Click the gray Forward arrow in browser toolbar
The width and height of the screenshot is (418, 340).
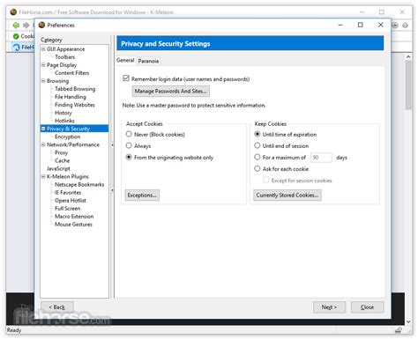pos(26,26)
